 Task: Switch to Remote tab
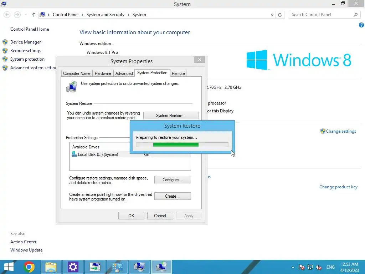tap(178, 73)
